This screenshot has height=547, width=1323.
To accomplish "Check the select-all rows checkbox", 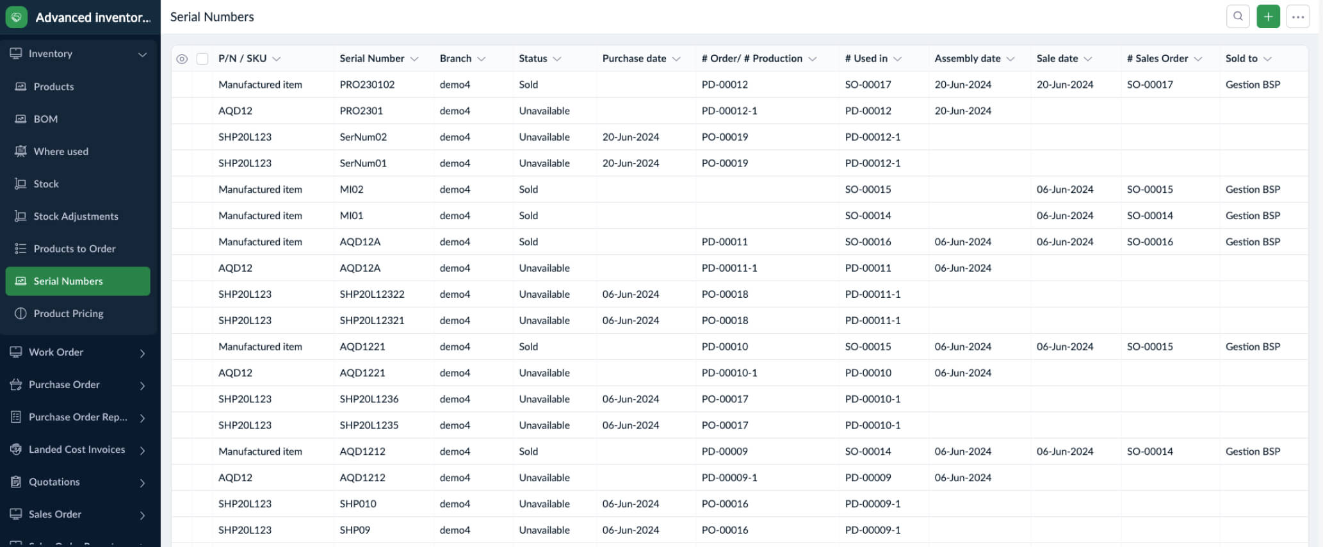I will (x=202, y=59).
